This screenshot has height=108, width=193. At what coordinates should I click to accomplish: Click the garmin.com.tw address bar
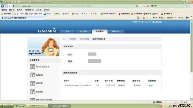74,6
